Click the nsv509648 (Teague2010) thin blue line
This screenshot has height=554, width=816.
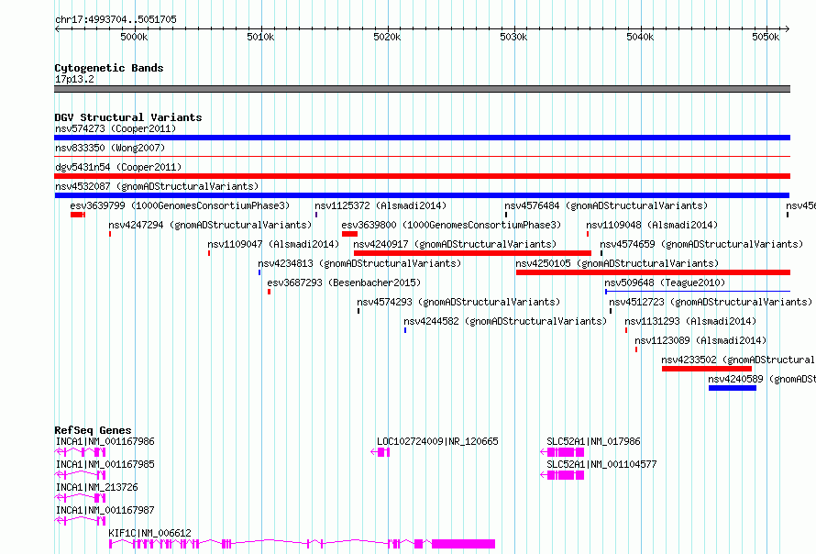tap(698, 292)
